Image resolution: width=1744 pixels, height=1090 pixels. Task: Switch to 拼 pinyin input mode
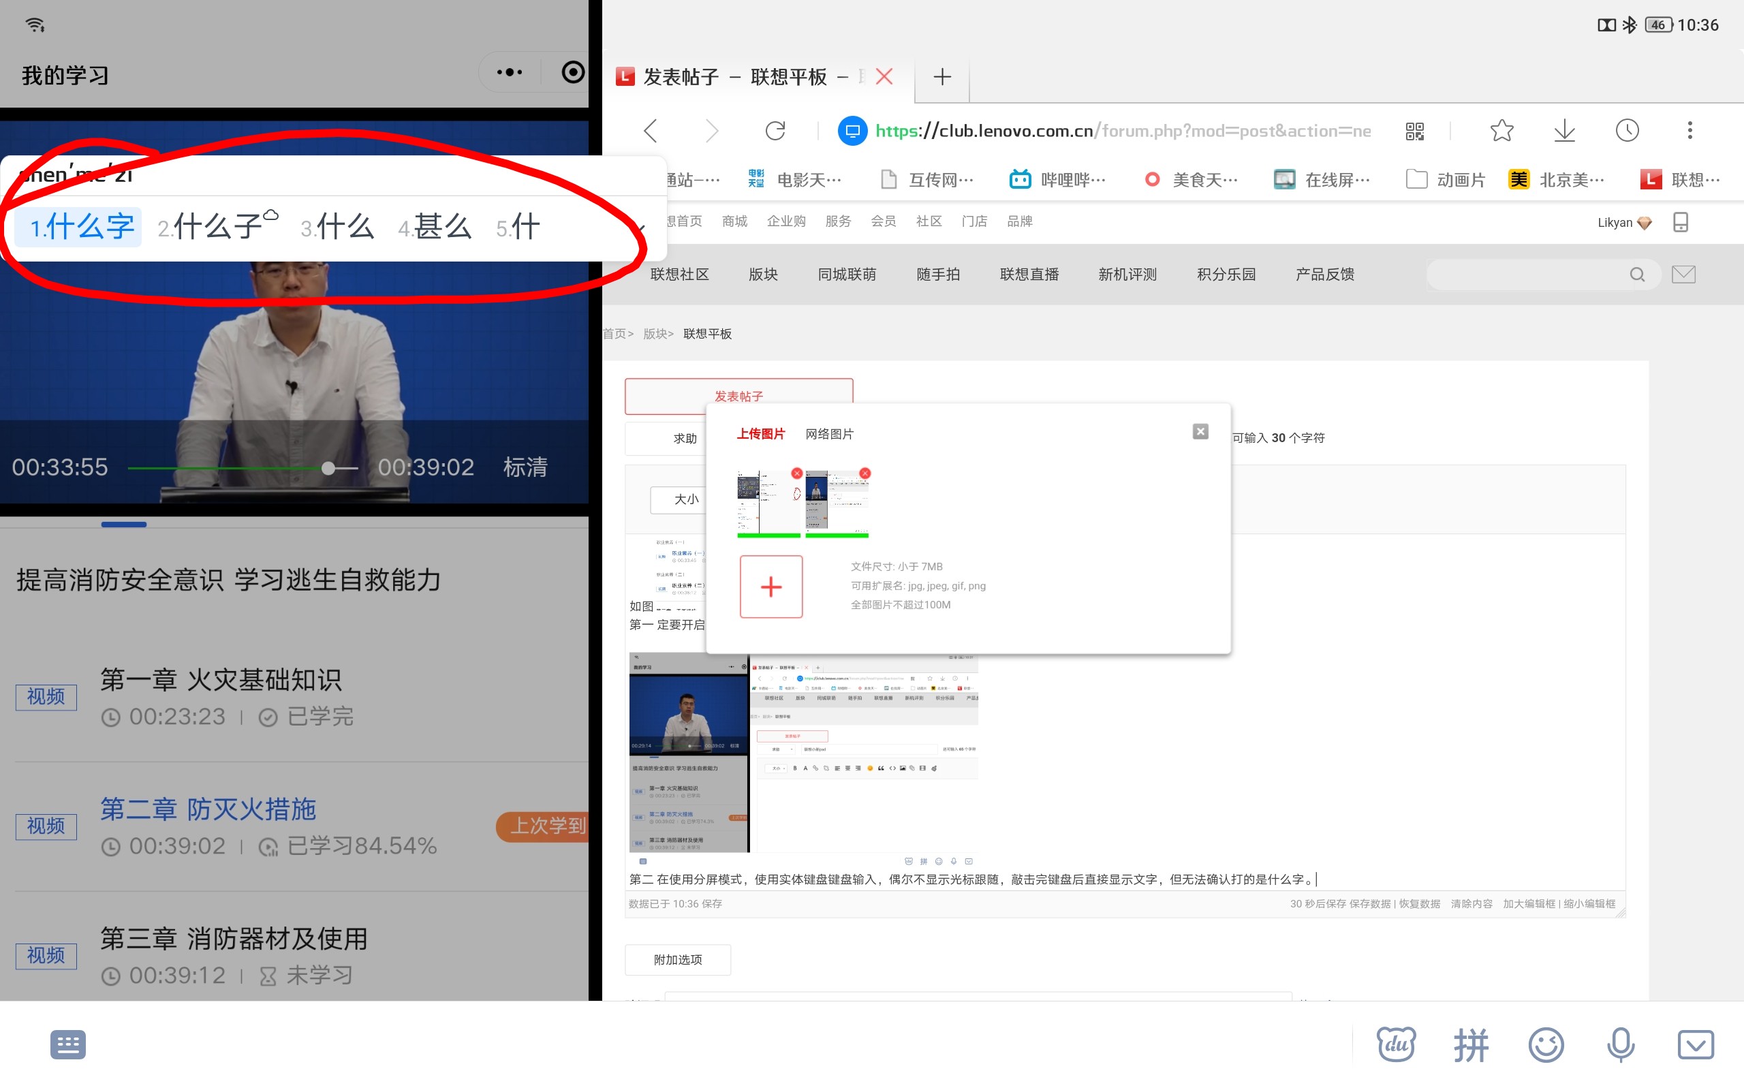click(x=1471, y=1044)
